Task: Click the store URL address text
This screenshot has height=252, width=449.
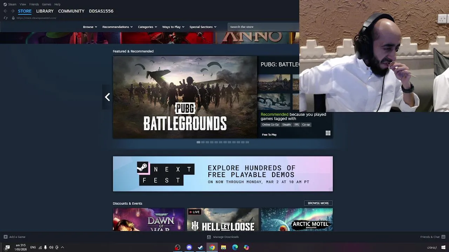Action: pyautogui.click(x=36, y=18)
